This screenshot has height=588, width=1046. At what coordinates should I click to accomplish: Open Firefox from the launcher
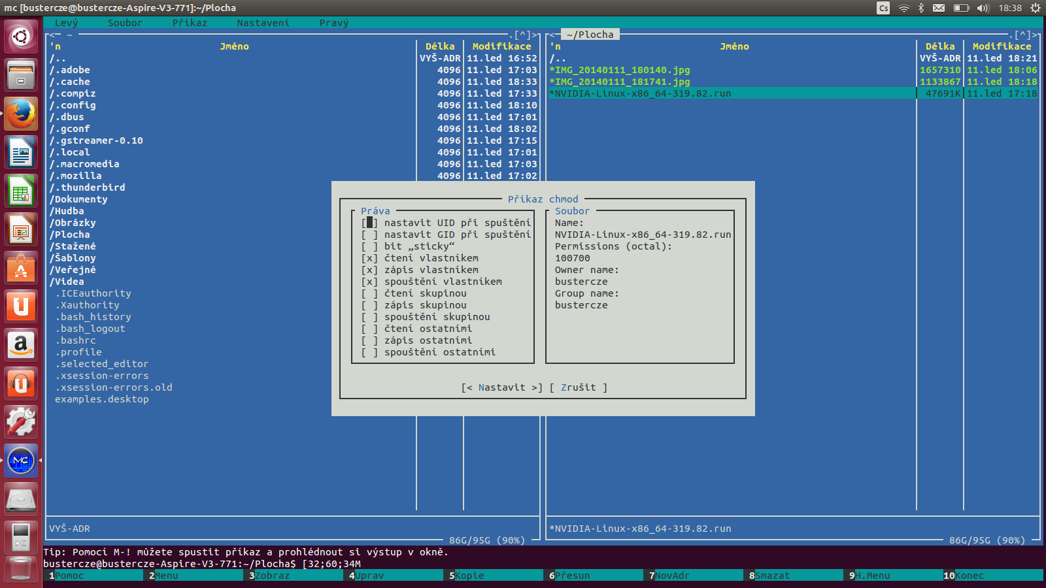[x=21, y=114]
